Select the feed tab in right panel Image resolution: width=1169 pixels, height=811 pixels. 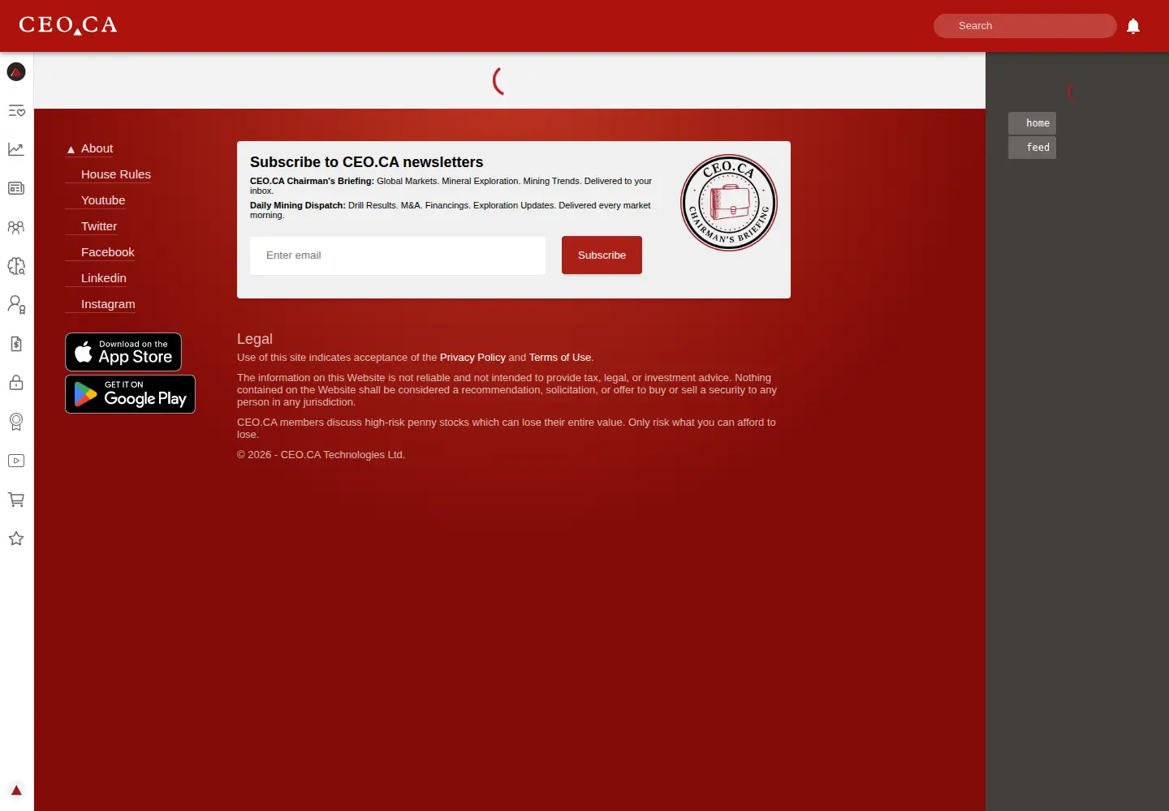[1033, 148]
